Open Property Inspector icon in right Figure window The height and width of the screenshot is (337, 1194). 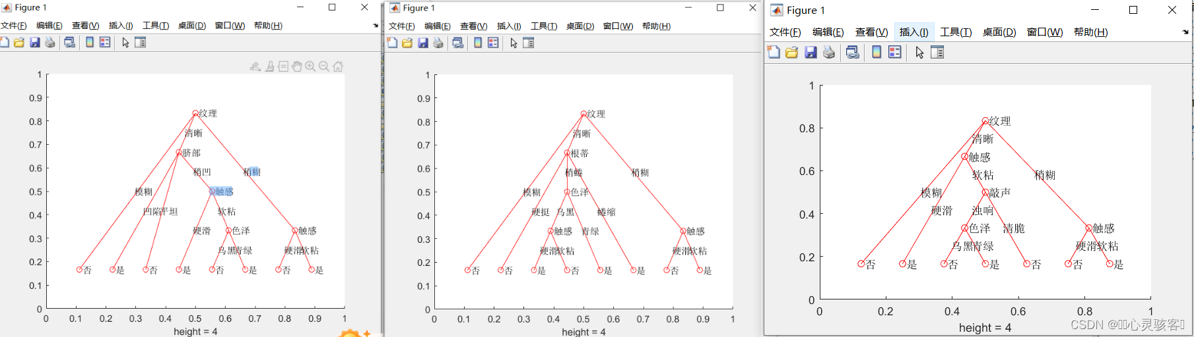pyautogui.click(x=937, y=53)
